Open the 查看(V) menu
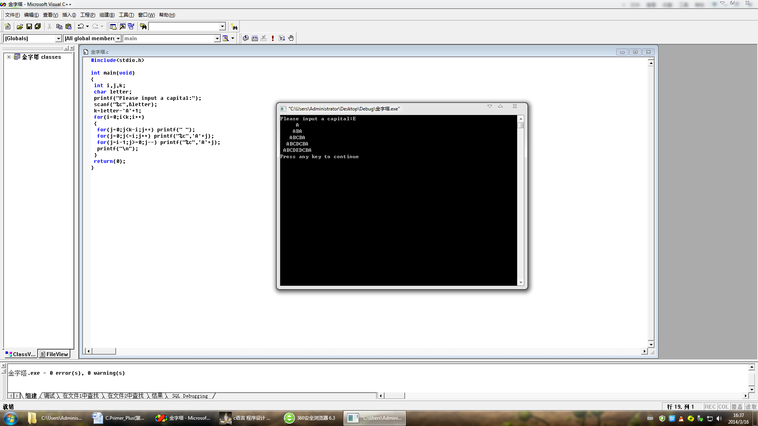 [51, 15]
